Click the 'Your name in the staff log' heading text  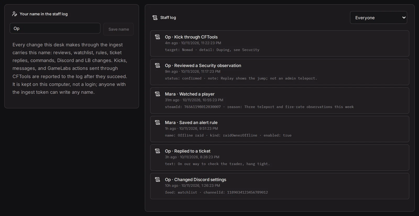43,14
